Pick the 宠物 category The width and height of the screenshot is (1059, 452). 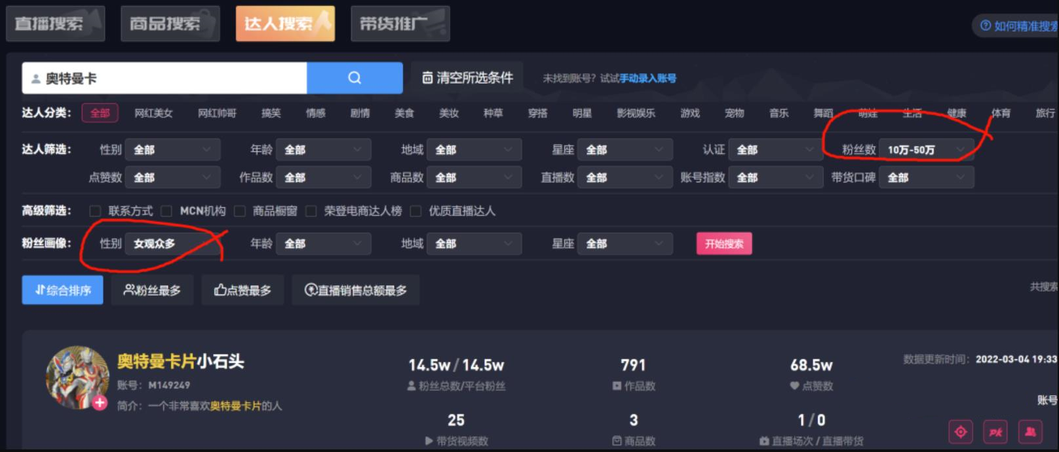click(x=735, y=113)
